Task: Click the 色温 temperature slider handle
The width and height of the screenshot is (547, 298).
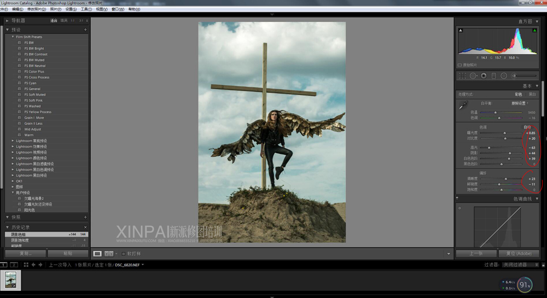Action: [x=496, y=112]
